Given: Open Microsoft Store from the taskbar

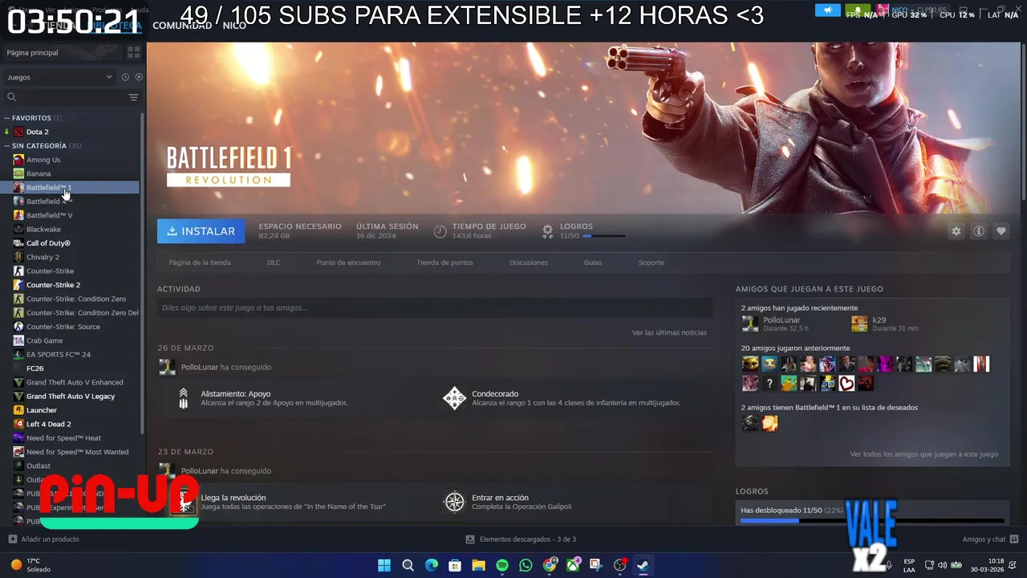Looking at the screenshot, I should pos(455,565).
